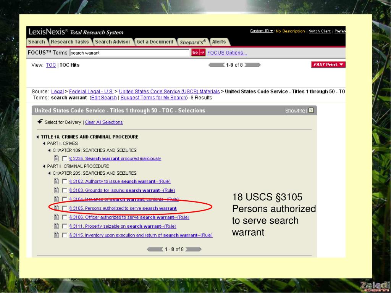Go to next results in the top pager
This screenshot has width=391, height=293.
tap(252, 65)
